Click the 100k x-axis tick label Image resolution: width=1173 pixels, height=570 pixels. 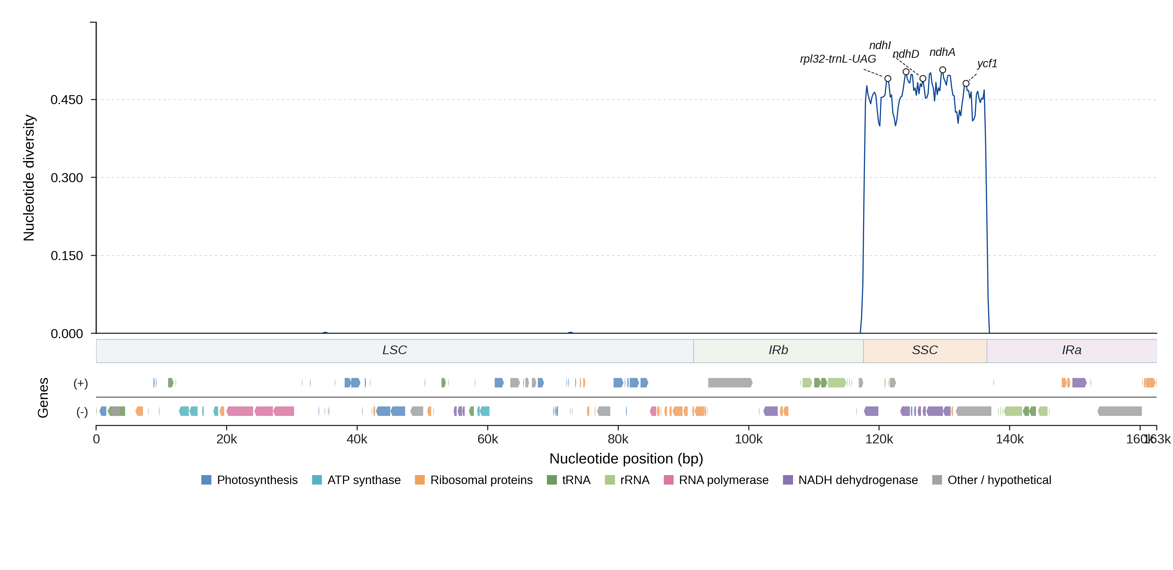pos(749,440)
